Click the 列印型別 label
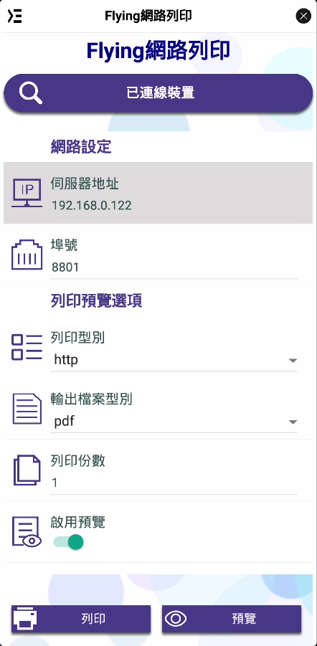Image resolution: width=317 pixels, height=646 pixels. coord(78,338)
